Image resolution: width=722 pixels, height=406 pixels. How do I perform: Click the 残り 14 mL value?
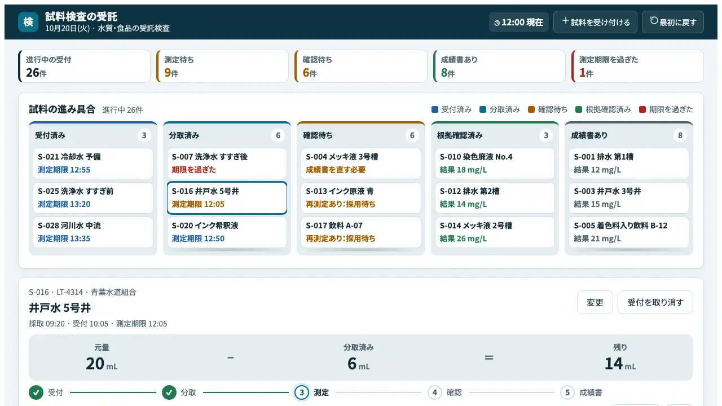620,364
